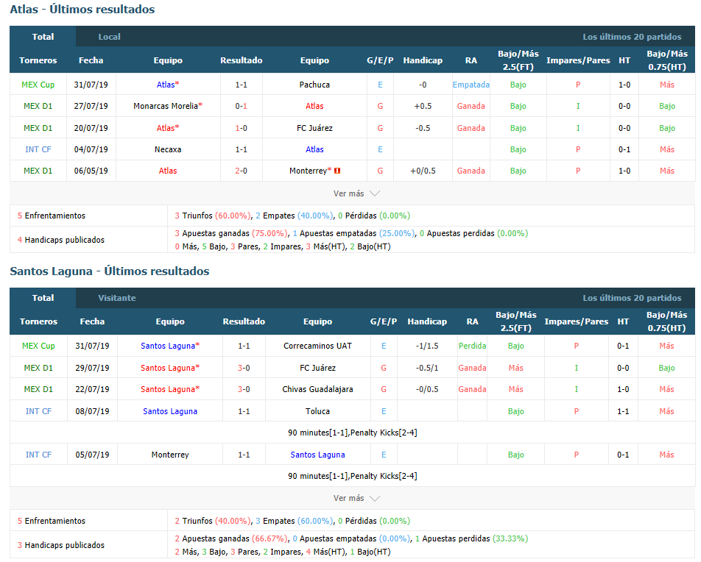701x562 pixels.
Task: Click date 06/05/19 in Atlas table
Action: point(91,171)
